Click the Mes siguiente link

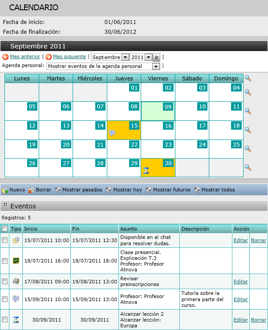coord(69,56)
